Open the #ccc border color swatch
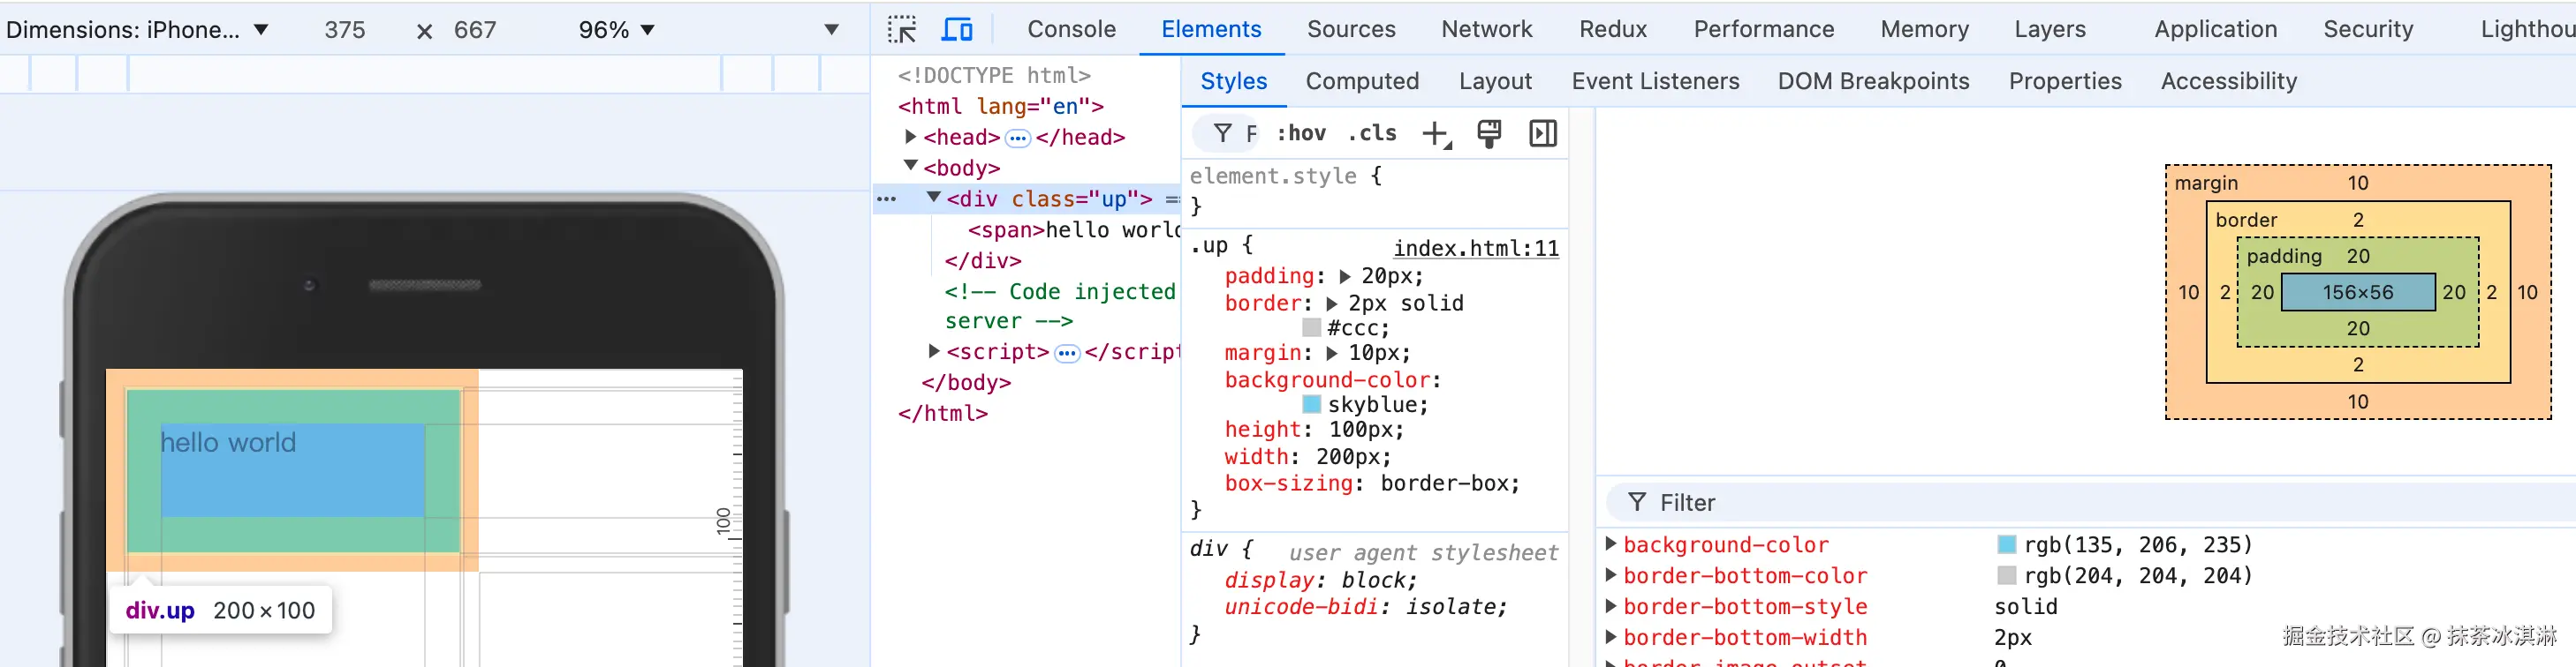 click(1311, 327)
